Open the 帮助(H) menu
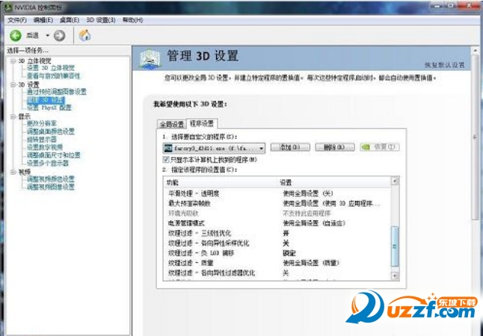 132,20
